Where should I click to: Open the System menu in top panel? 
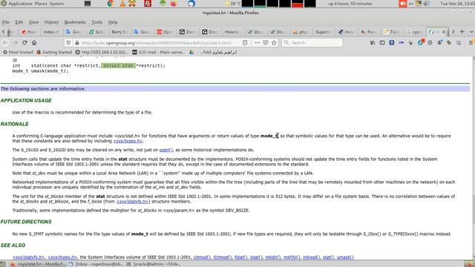tap(56, 4)
